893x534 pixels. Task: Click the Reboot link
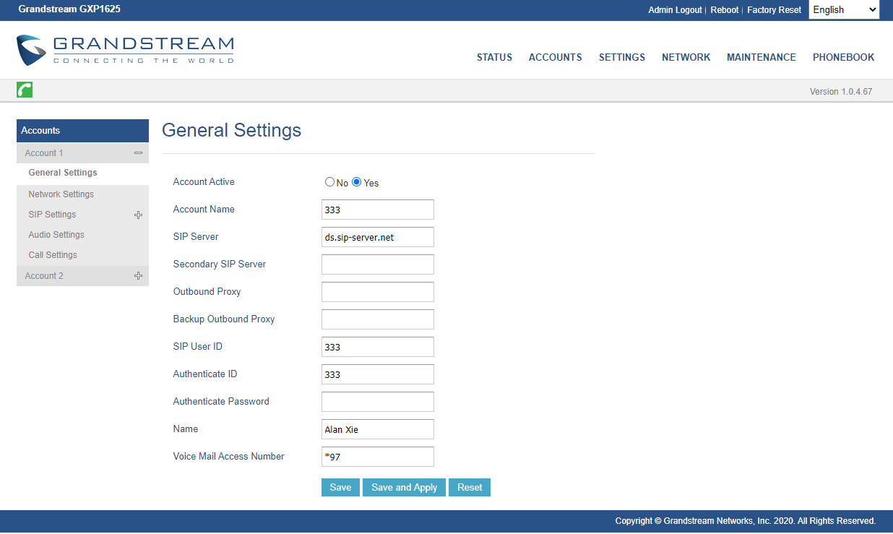[724, 10]
